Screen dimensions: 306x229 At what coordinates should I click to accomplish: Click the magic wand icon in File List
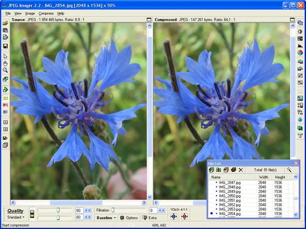click(289, 170)
